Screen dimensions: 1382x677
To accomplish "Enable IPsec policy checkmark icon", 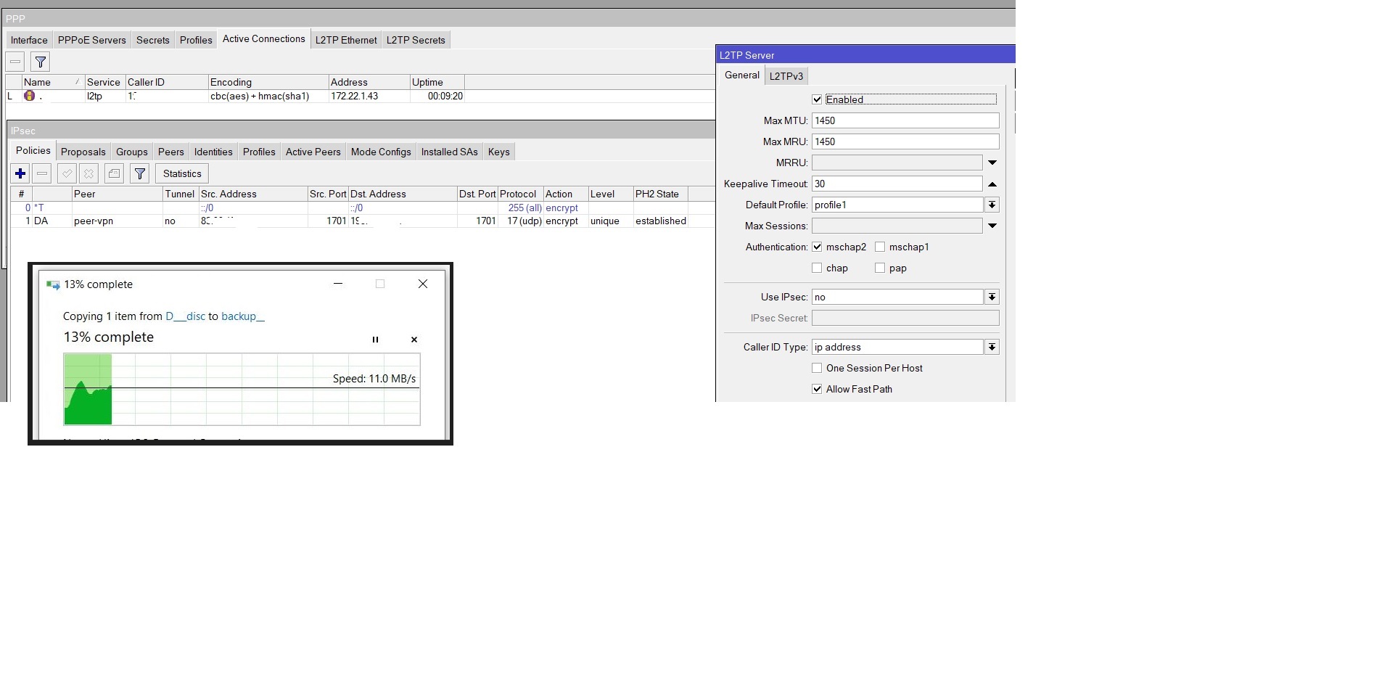I will coord(67,173).
